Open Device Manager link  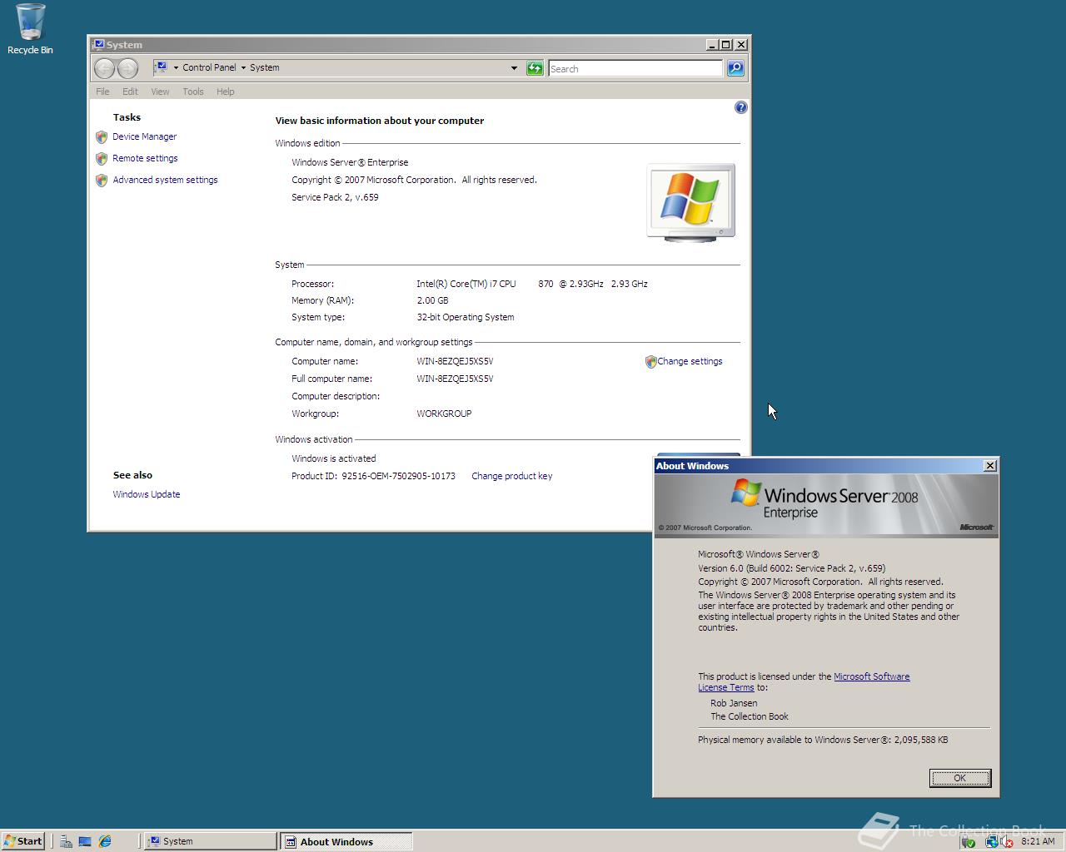click(x=145, y=136)
